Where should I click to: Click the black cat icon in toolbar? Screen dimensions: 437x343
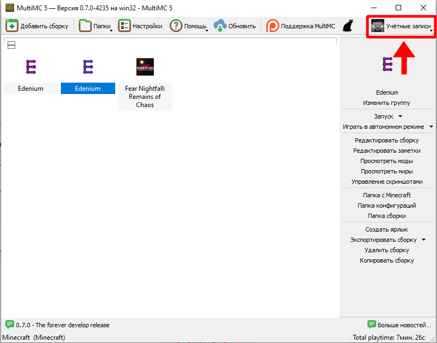(x=347, y=26)
